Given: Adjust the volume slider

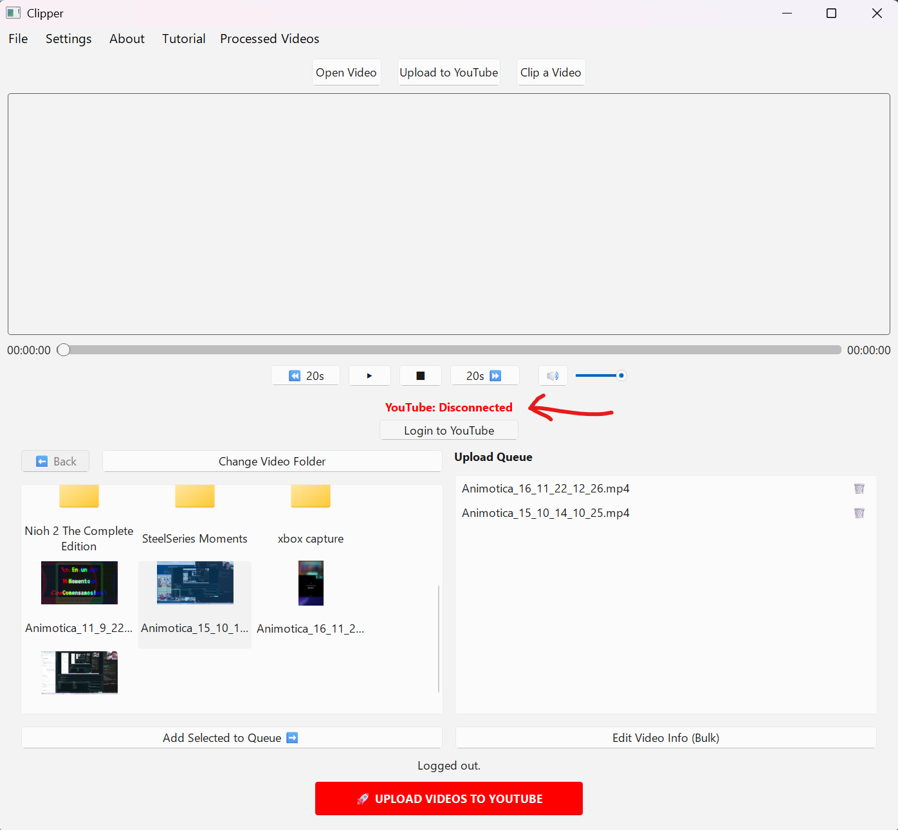Looking at the screenshot, I should coord(600,375).
